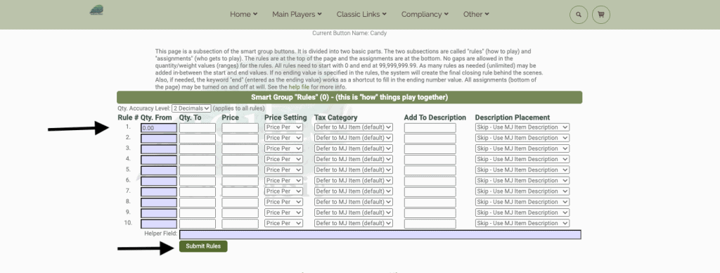Open the shopping cart icon
This screenshot has height=273, width=720.
601,15
